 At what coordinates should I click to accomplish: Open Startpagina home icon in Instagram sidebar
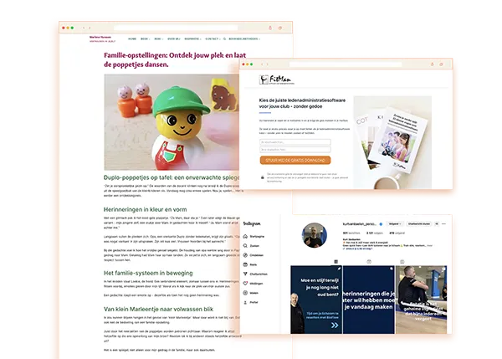[x=245, y=236]
